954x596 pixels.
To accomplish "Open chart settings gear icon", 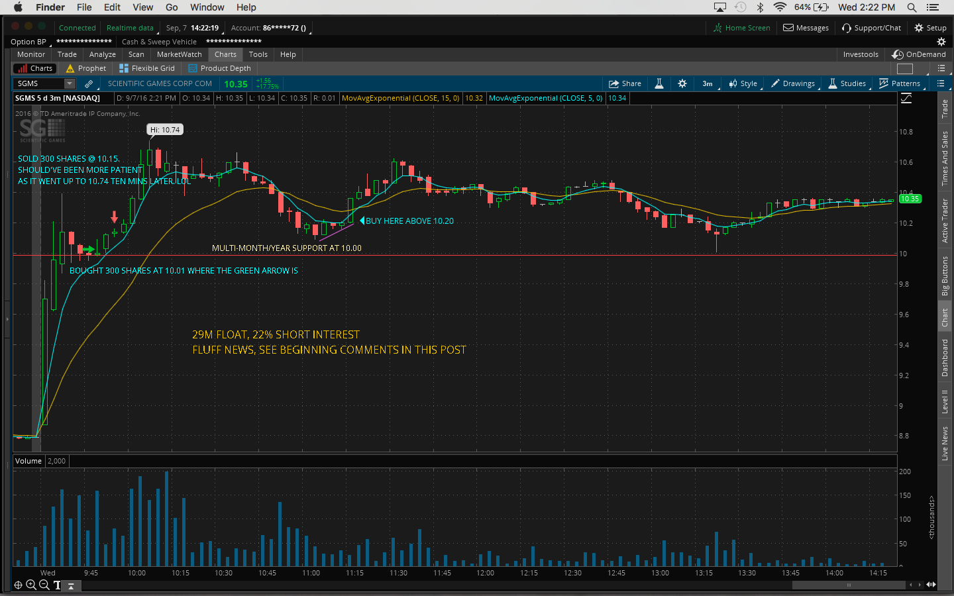I will tap(682, 83).
